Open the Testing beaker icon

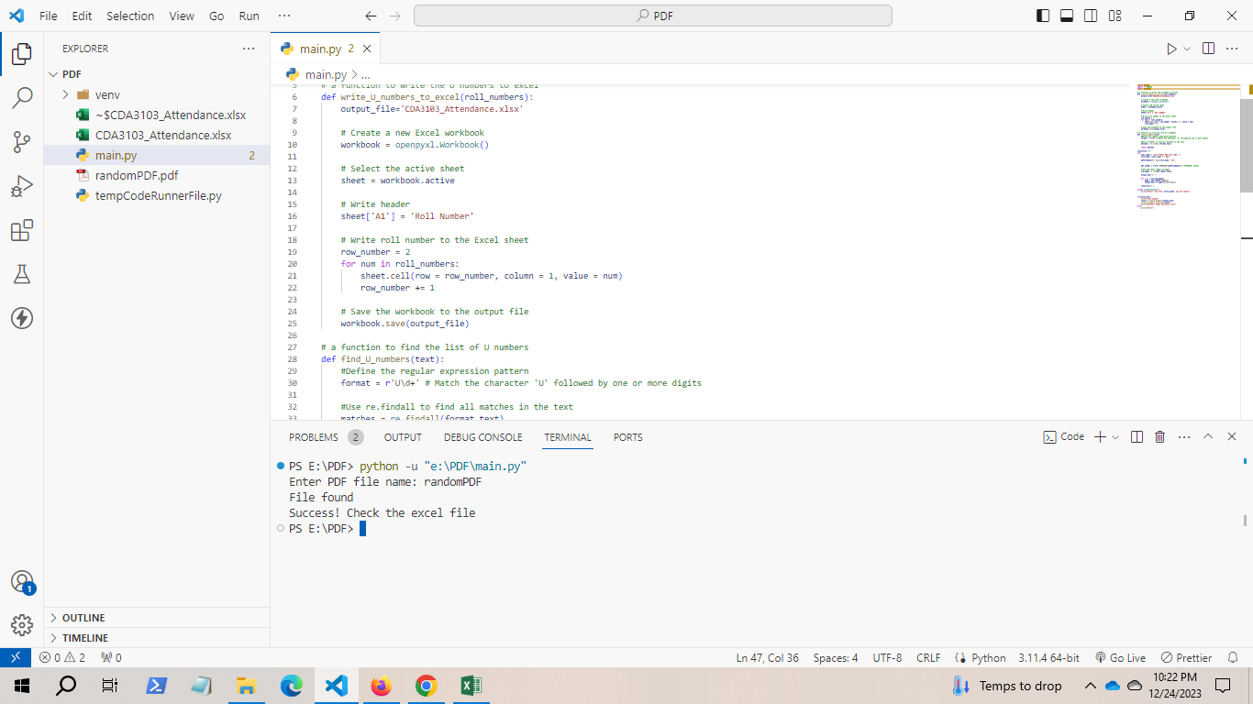coord(22,274)
